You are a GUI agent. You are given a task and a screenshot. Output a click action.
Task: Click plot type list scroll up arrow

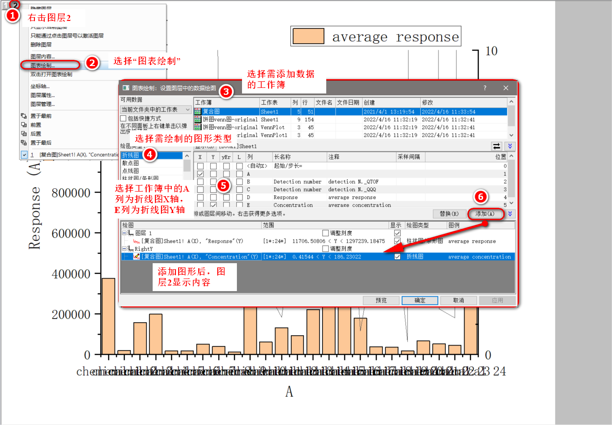pos(187,156)
